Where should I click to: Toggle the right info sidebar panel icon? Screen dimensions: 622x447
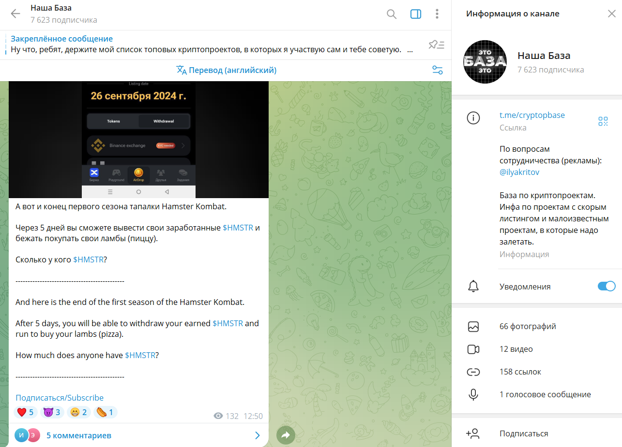click(416, 14)
